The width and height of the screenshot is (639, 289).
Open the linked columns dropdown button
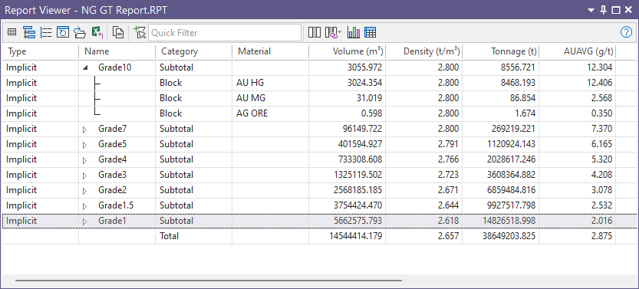[333, 32]
